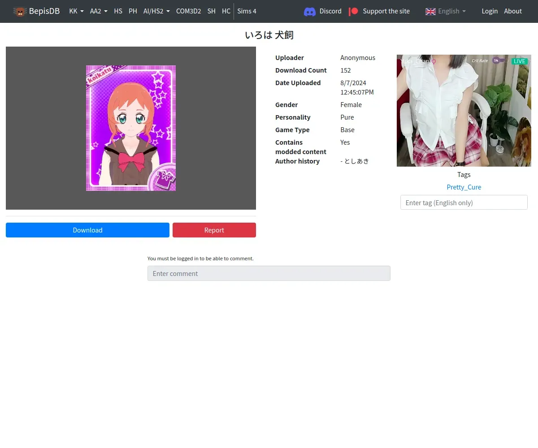
Task: Expand the KK dropdown menu
Action: (x=77, y=11)
